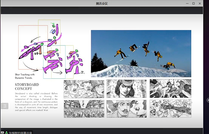209x134 pixels.
Task: Click the storyboard sketch of three soldiers' faces
Action: tap(84, 89)
